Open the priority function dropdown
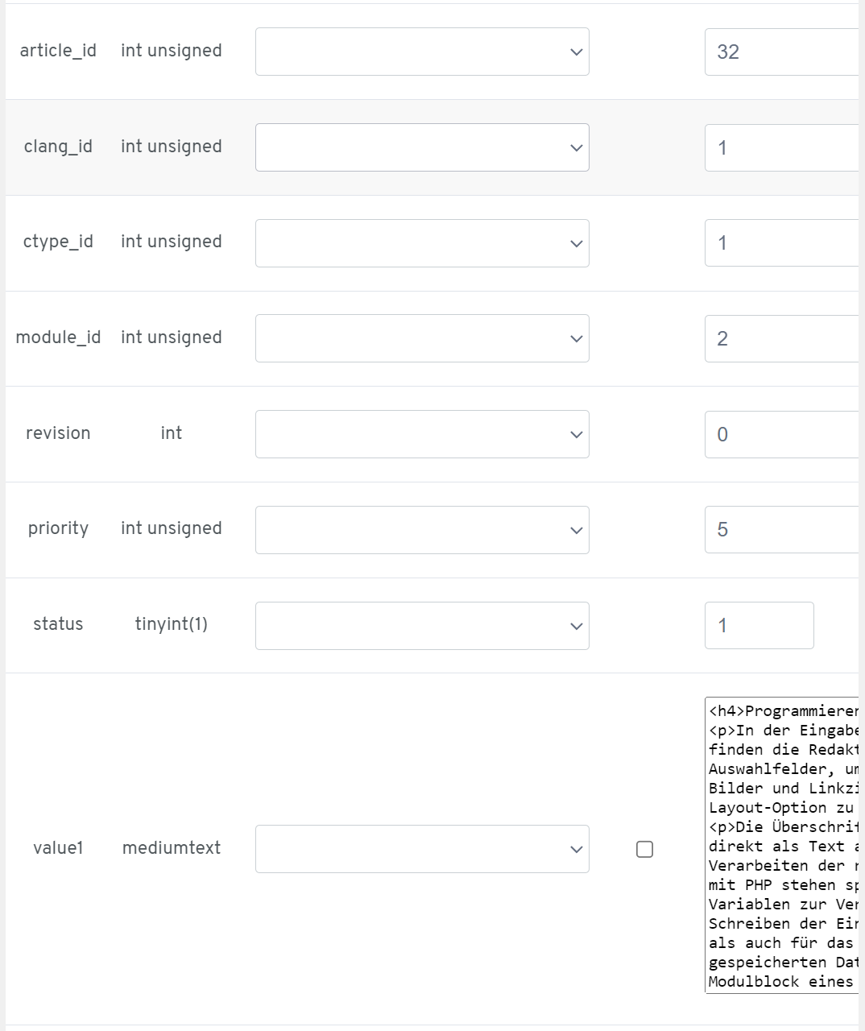Viewport: 865px width, 1031px height. click(x=422, y=530)
